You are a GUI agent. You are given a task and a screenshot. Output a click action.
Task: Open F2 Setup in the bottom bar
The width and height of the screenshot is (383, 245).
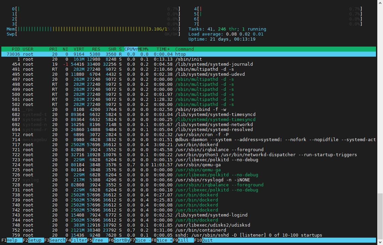[34, 240]
